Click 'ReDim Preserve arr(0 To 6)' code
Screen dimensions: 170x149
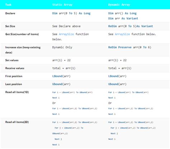[x=130, y=47]
